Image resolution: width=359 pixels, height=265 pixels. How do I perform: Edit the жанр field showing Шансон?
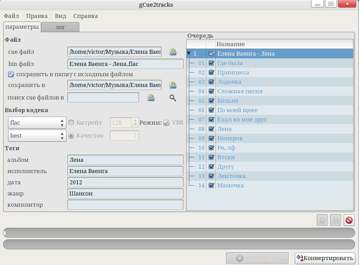pyautogui.click(x=125, y=193)
